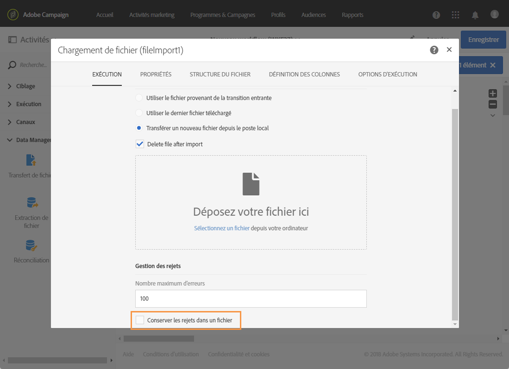
Task: Click the sidebar horizontal scrollbar right arrow
Action: (111, 360)
